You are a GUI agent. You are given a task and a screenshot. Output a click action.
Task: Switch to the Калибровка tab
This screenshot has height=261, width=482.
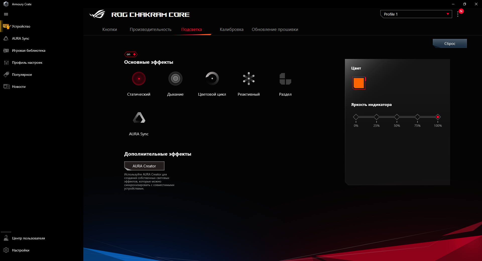232,29
